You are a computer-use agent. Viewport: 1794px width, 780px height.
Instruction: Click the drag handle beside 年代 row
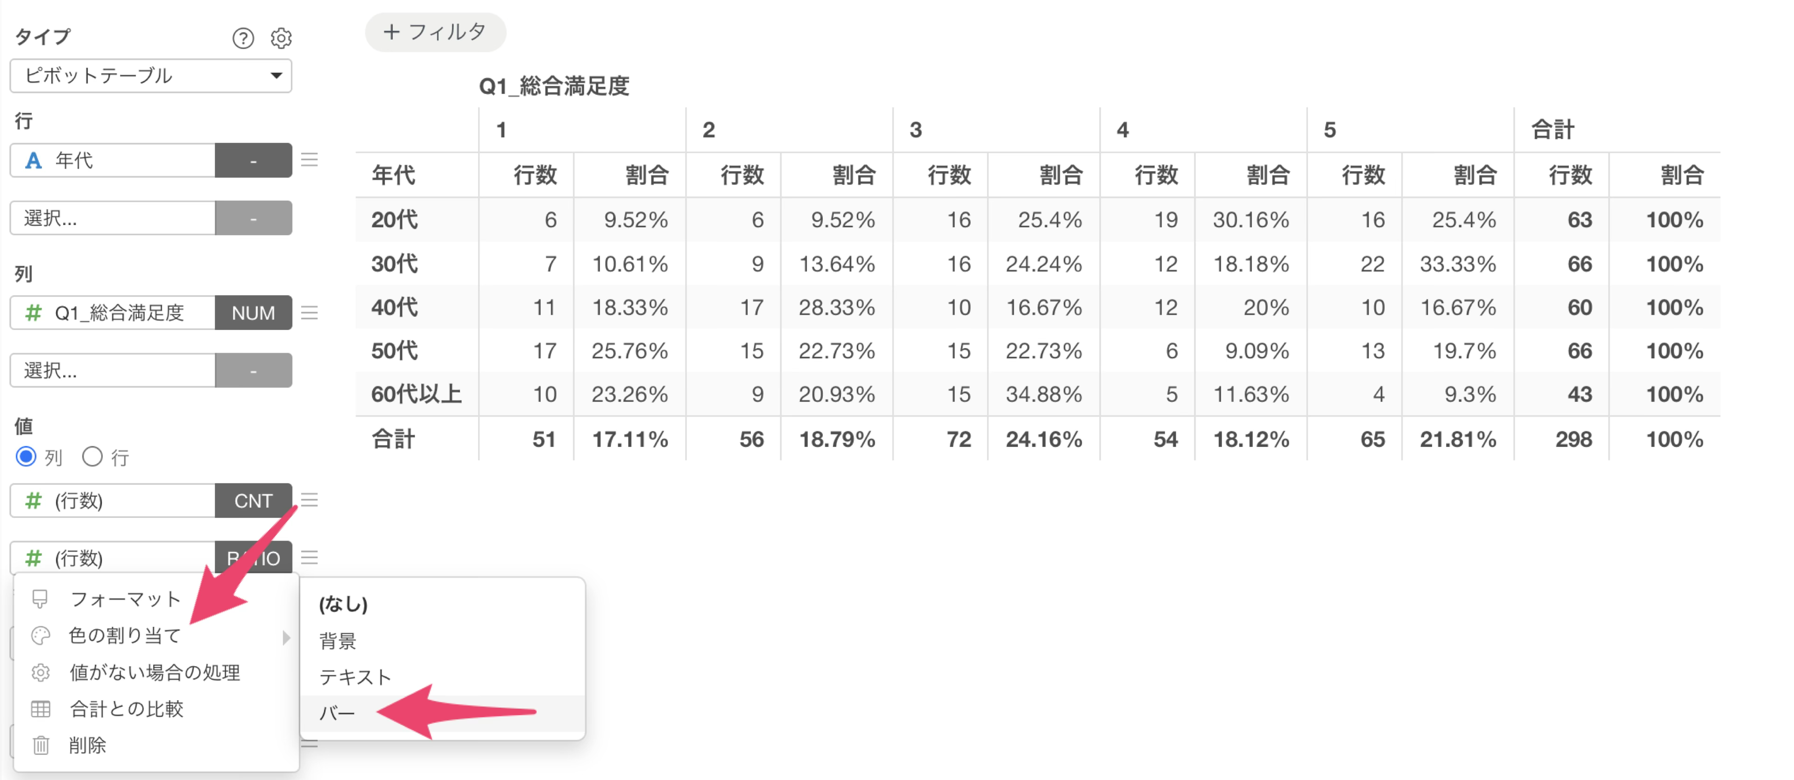click(310, 160)
